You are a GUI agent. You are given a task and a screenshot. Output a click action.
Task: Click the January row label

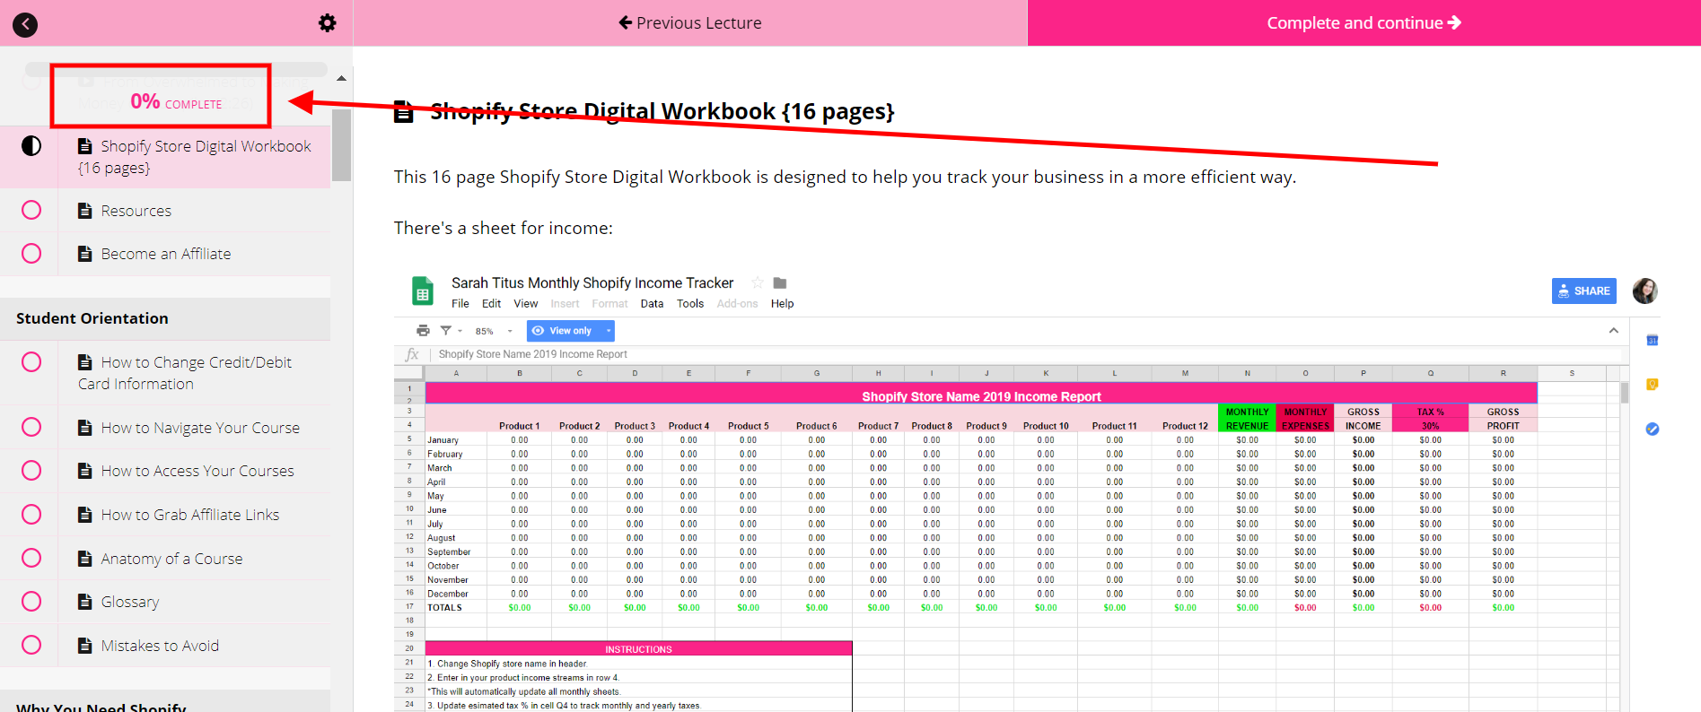coord(443,440)
